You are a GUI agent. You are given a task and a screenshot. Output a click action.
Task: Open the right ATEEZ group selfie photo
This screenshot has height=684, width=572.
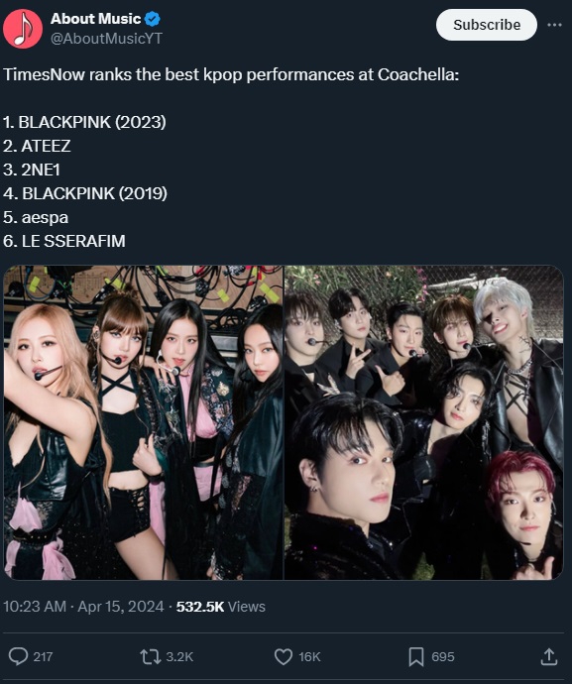click(423, 422)
